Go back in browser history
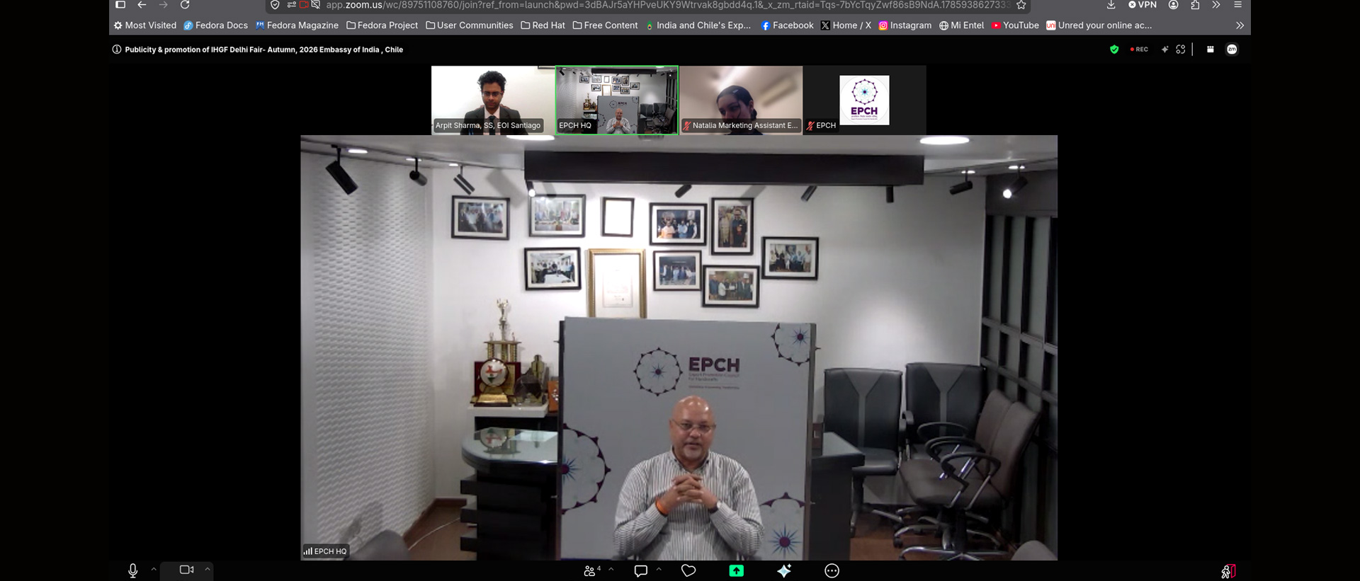The image size is (1360, 581). (x=142, y=5)
